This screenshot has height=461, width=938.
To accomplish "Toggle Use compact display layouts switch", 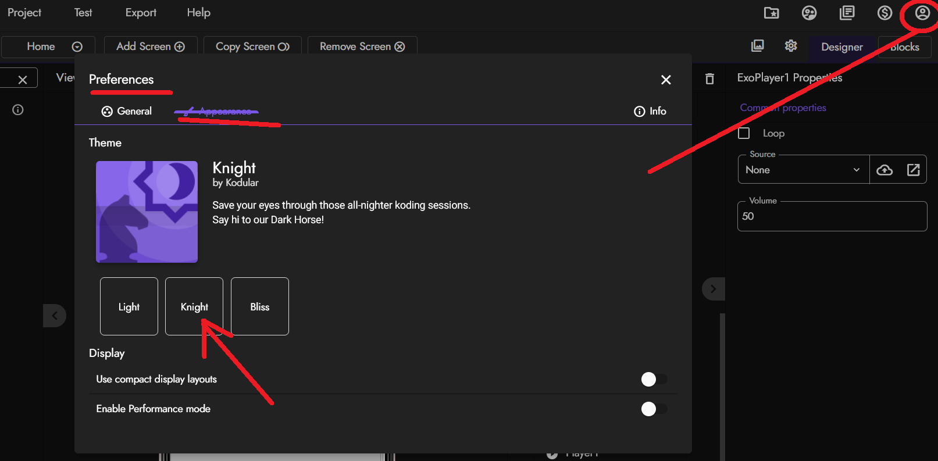I will 654,379.
